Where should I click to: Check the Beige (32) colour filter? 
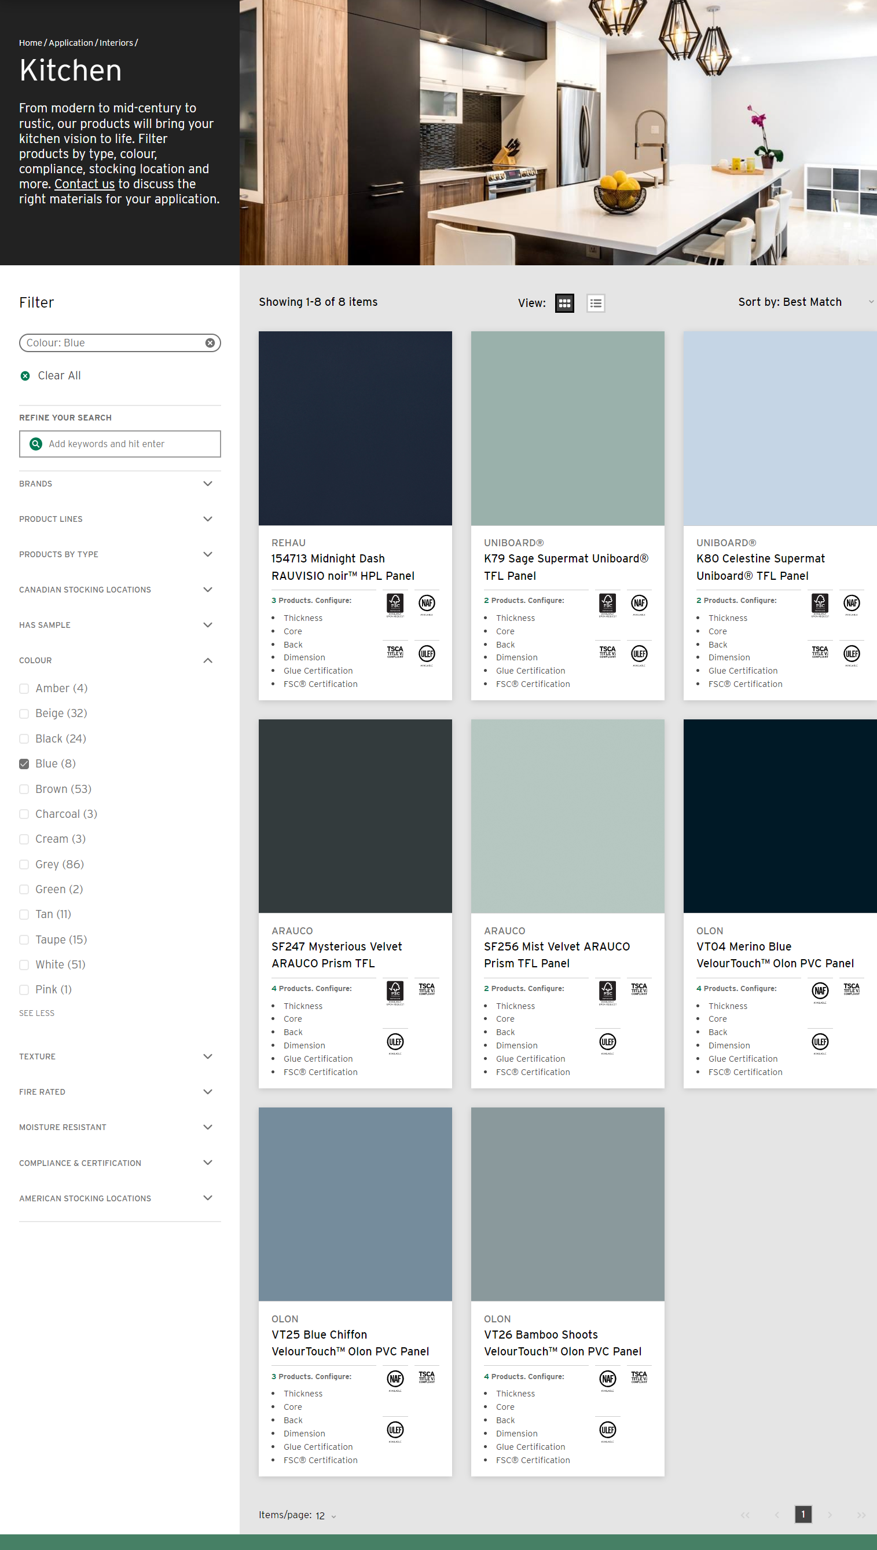[x=24, y=714]
